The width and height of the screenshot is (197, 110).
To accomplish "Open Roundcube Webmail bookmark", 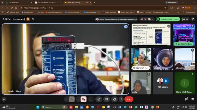I will [54, 12].
